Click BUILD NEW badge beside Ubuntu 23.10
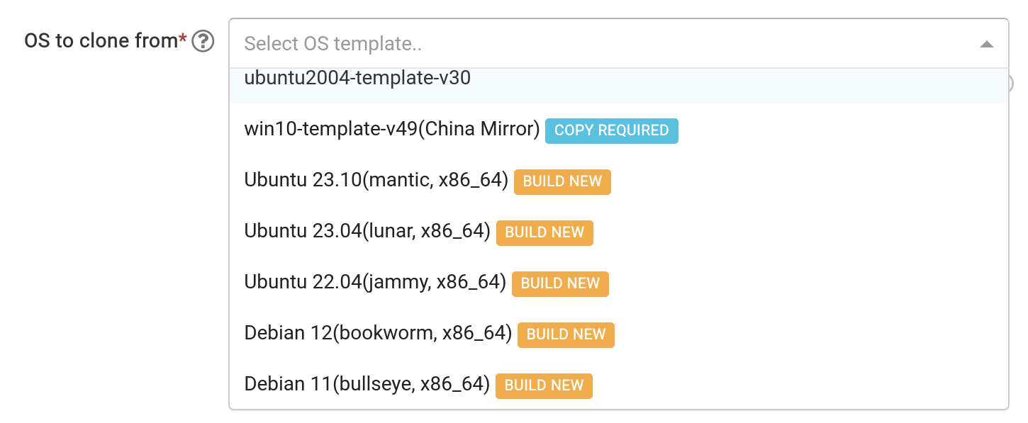The image size is (1028, 423). (562, 182)
